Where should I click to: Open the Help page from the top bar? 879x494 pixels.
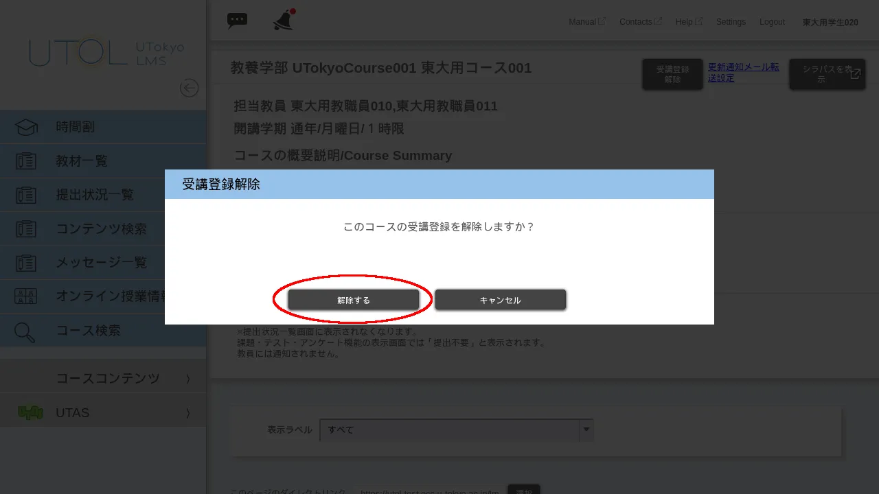[x=683, y=22]
